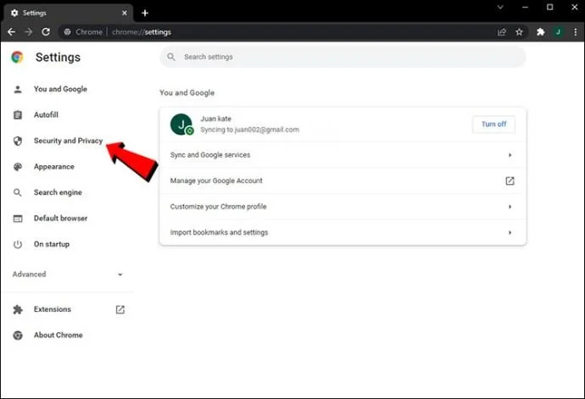This screenshot has height=399, width=585.
Task: Focus the Search settings field
Action: pos(343,57)
